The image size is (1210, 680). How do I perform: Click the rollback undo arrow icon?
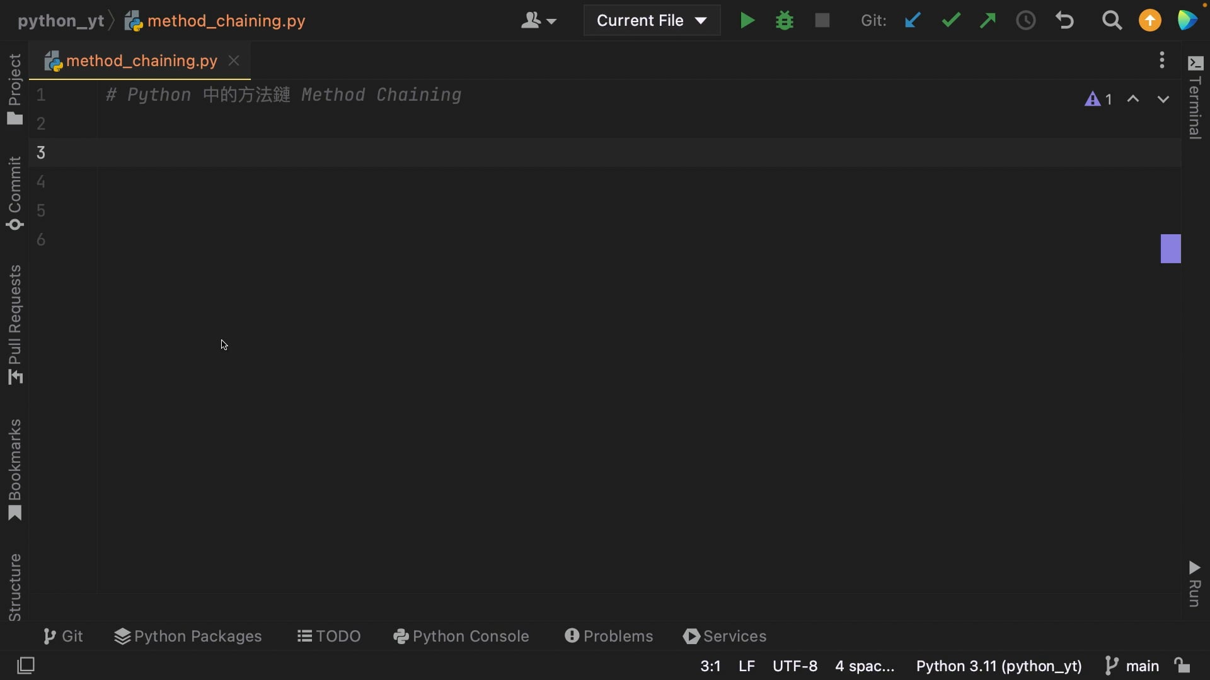click(1064, 21)
